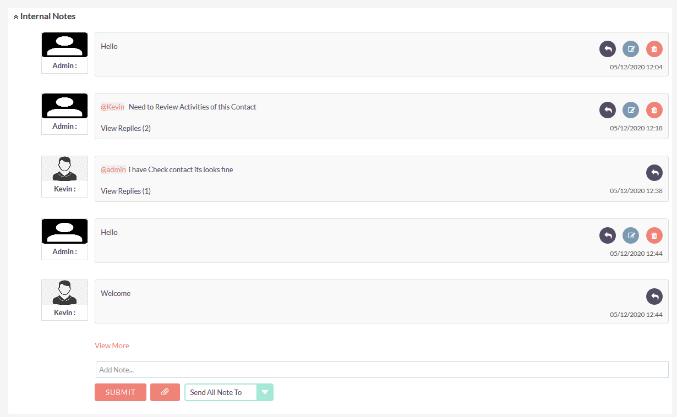Delete the Review Activities note

click(x=654, y=110)
